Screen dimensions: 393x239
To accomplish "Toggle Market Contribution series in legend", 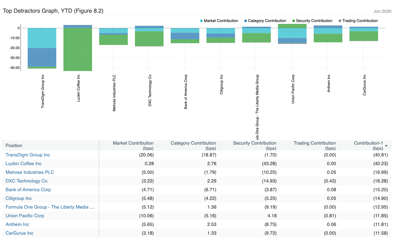I will point(219,21).
